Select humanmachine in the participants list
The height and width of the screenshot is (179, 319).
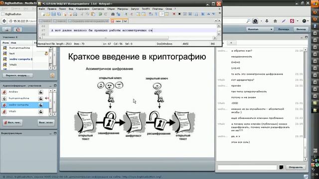point(19,48)
